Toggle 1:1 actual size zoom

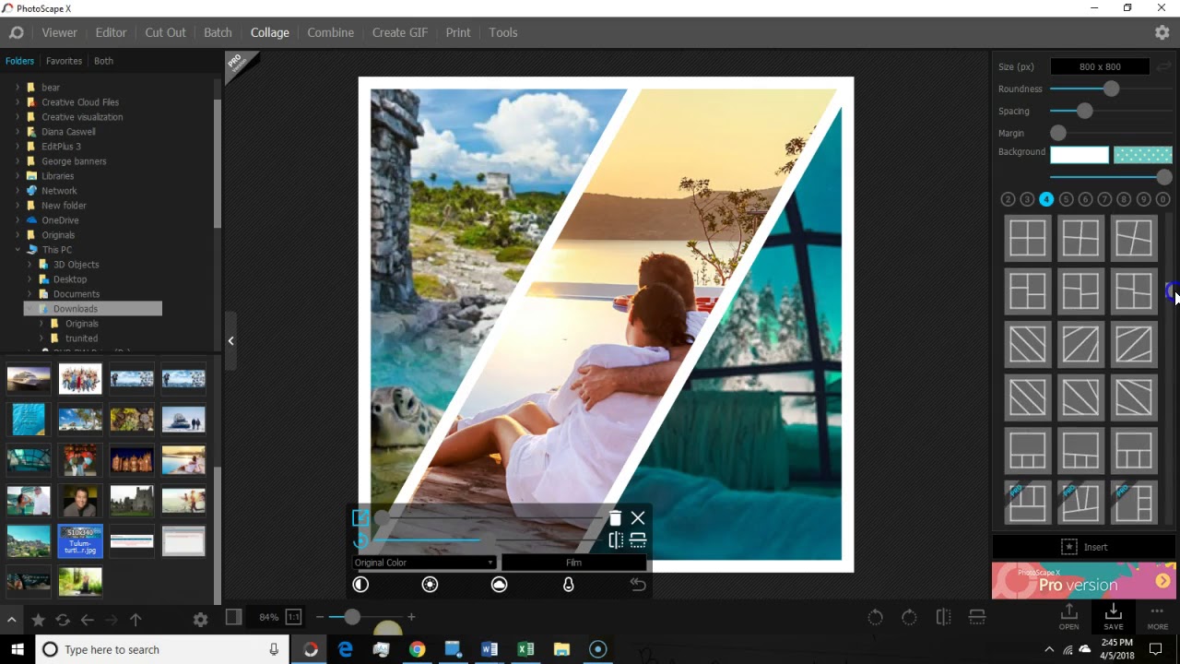point(293,617)
